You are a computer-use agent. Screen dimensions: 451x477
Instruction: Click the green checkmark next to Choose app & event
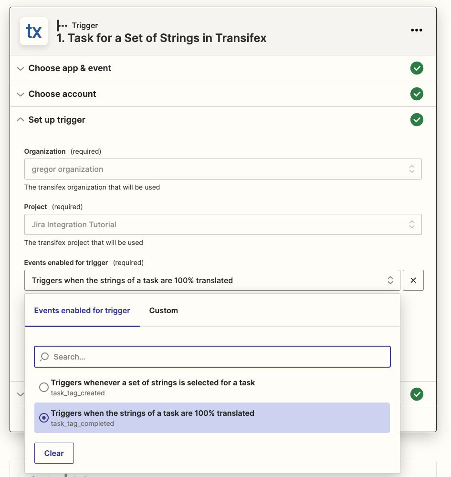pos(416,68)
